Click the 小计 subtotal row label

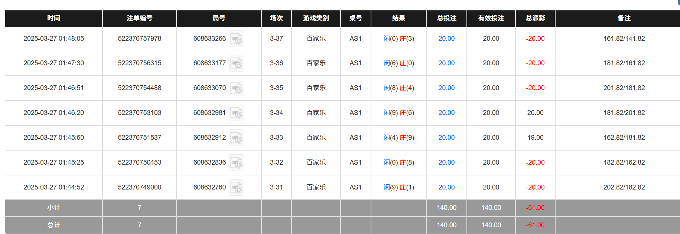(x=53, y=208)
